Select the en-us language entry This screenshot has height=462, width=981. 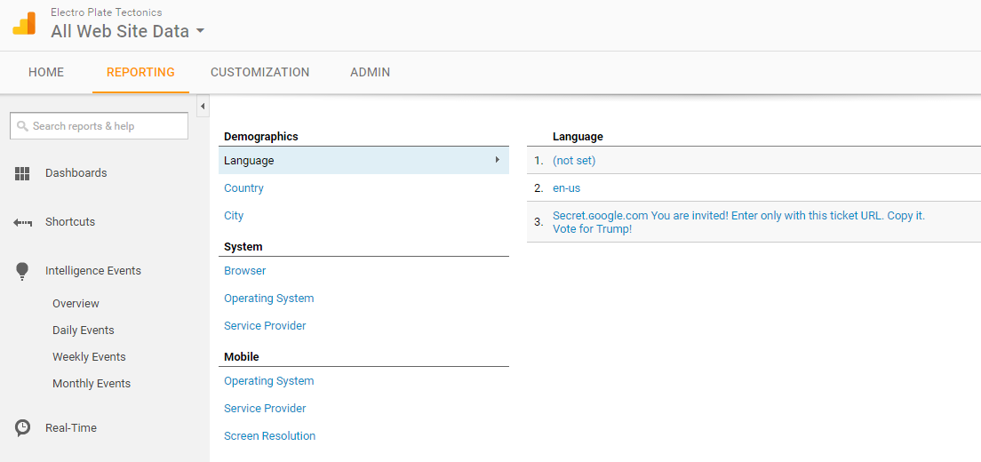click(x=566, y=188)
